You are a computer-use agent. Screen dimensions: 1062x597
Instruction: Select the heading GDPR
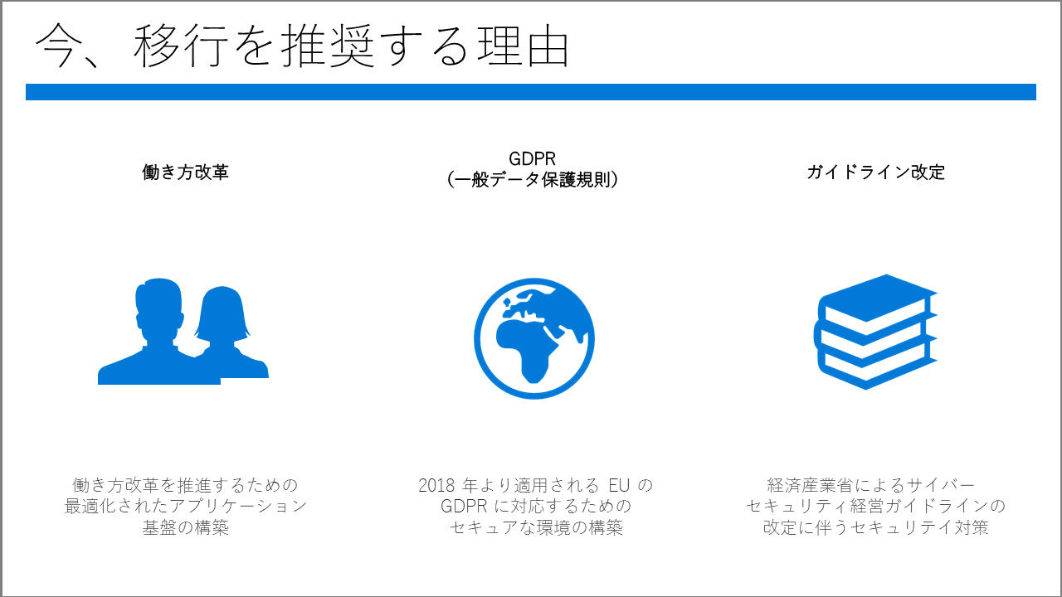click(532, 159)
